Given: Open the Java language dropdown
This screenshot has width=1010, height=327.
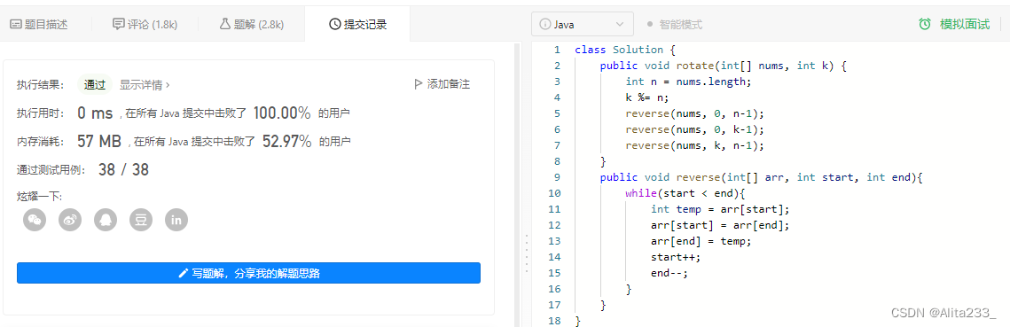Looking at the screenshot, I should pyautogui.click(x=583, y=25).
